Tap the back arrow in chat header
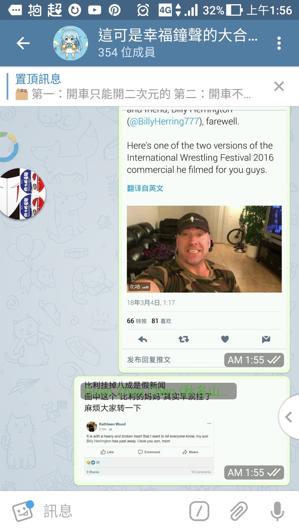299x531 pixels. tap(23, 43)
